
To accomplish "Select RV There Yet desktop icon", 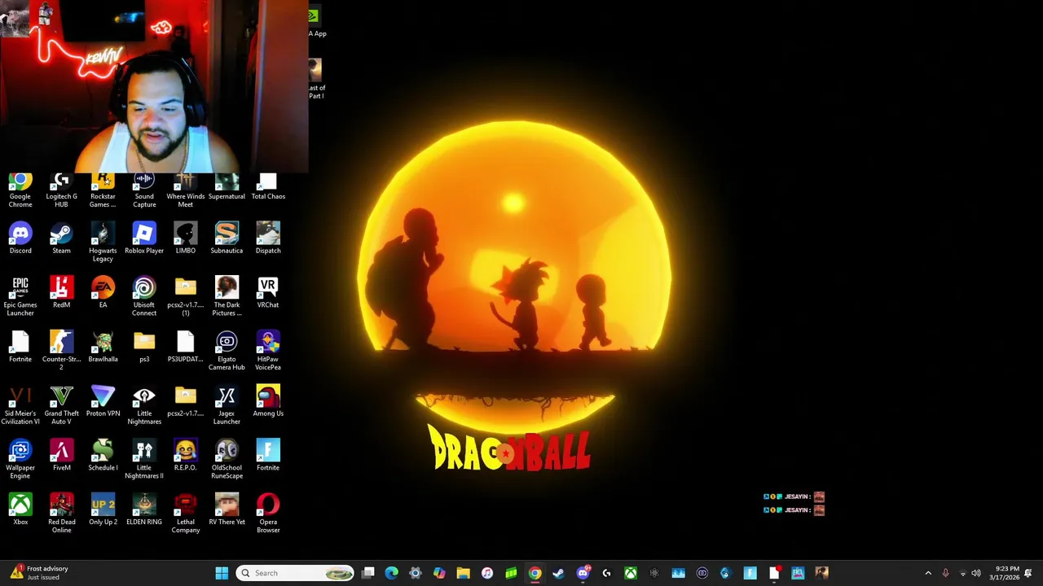I will pos(227,509).
